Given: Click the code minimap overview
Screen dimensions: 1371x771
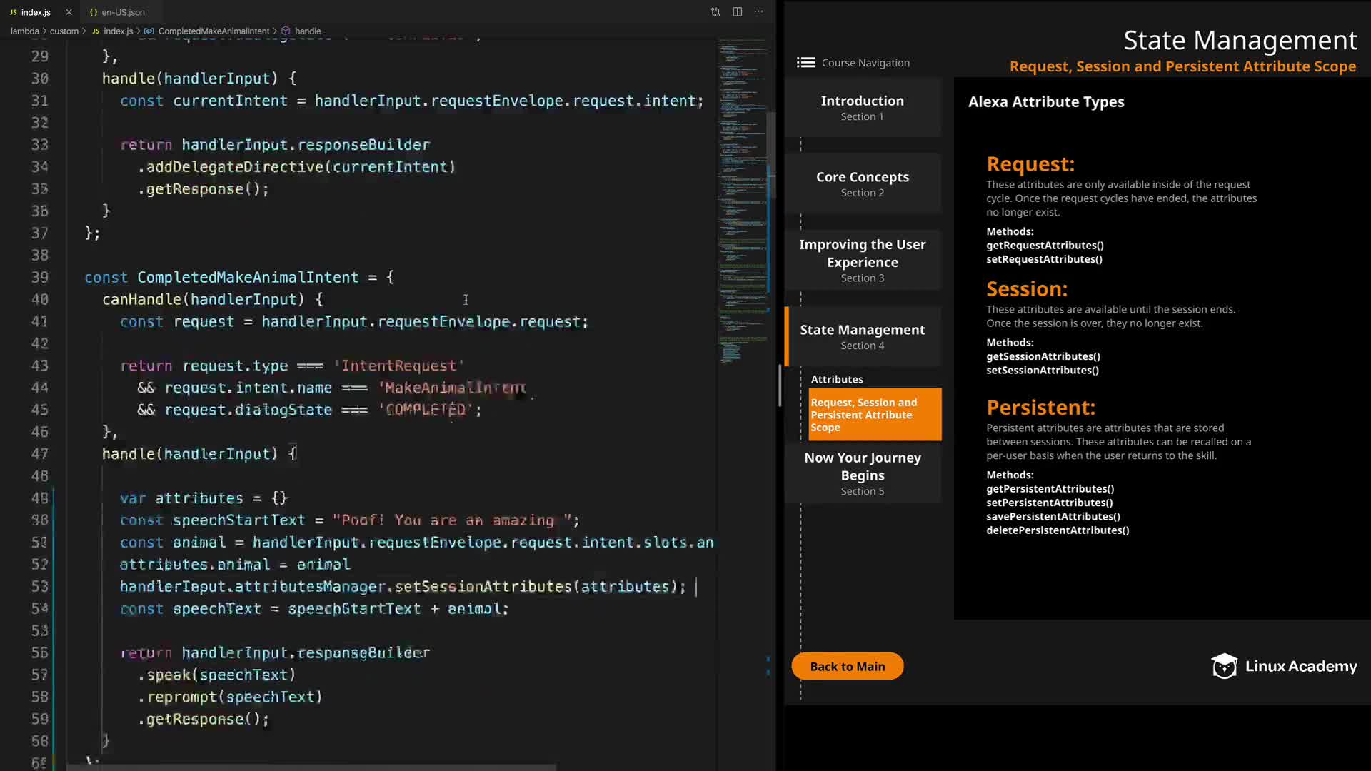Looking at the screenshot, I should (x=743, y=200).
